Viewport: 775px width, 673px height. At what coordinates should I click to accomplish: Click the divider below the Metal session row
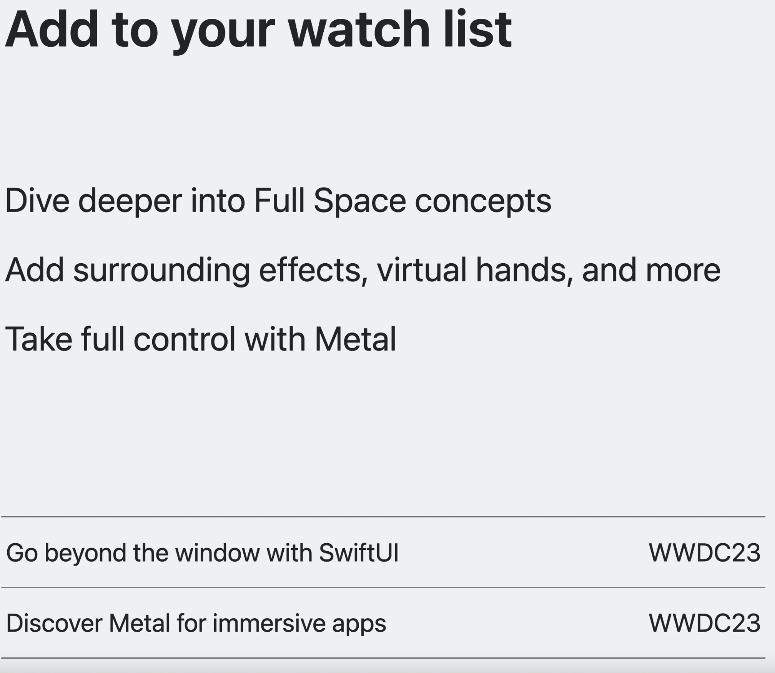coord(383,658)
